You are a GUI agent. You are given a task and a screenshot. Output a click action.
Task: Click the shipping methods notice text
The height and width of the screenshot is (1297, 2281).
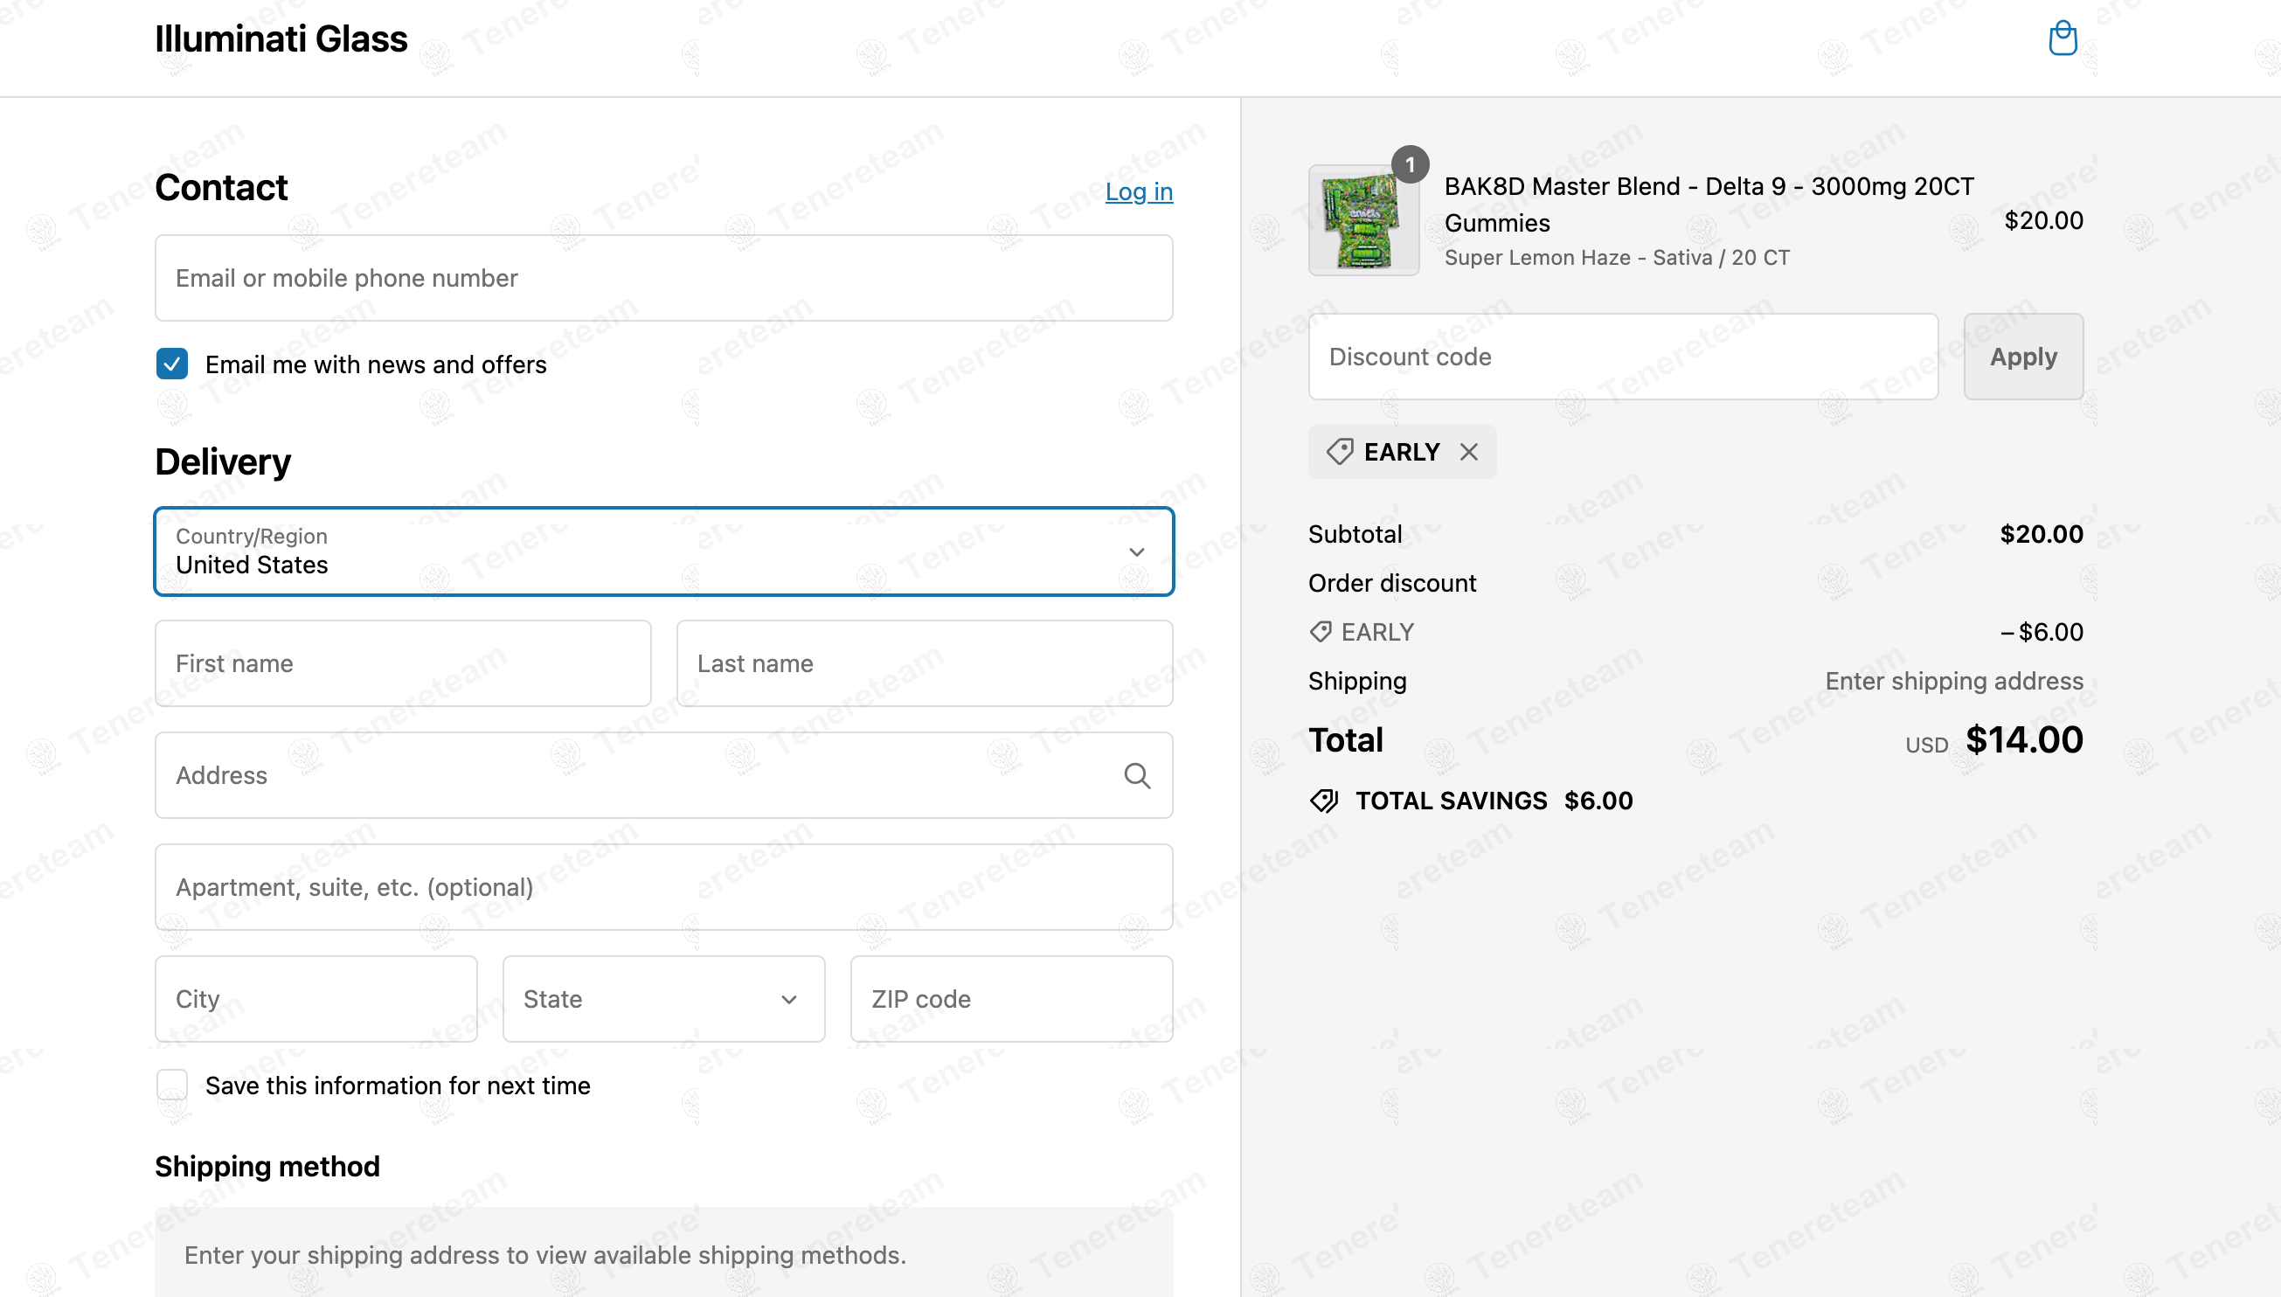click(x=545, y=1254)
